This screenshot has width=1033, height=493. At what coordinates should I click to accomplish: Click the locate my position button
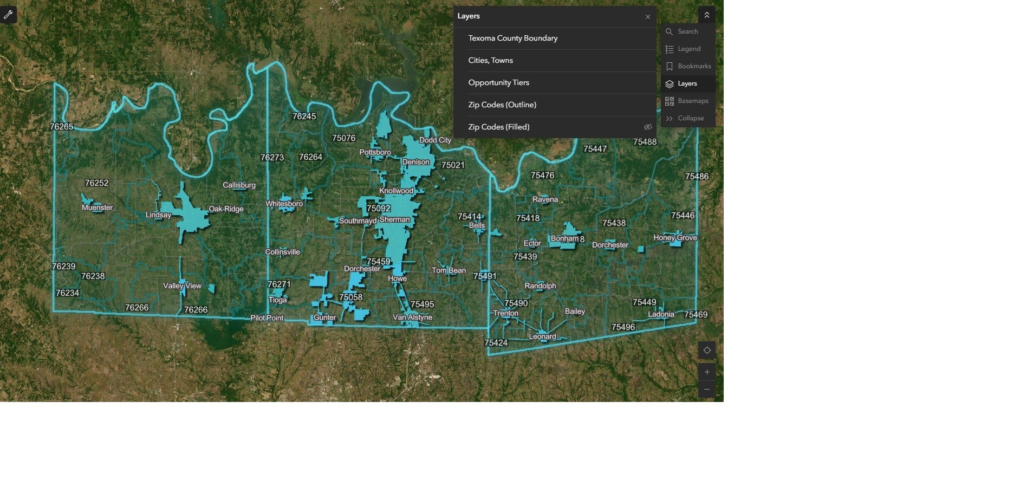pos(706,351)
